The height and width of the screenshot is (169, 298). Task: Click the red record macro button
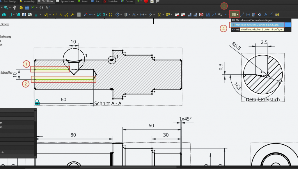point(146,1)
